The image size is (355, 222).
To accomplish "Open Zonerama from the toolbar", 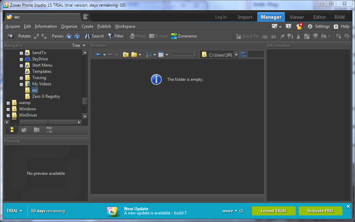I will click(x=184, y=36).
